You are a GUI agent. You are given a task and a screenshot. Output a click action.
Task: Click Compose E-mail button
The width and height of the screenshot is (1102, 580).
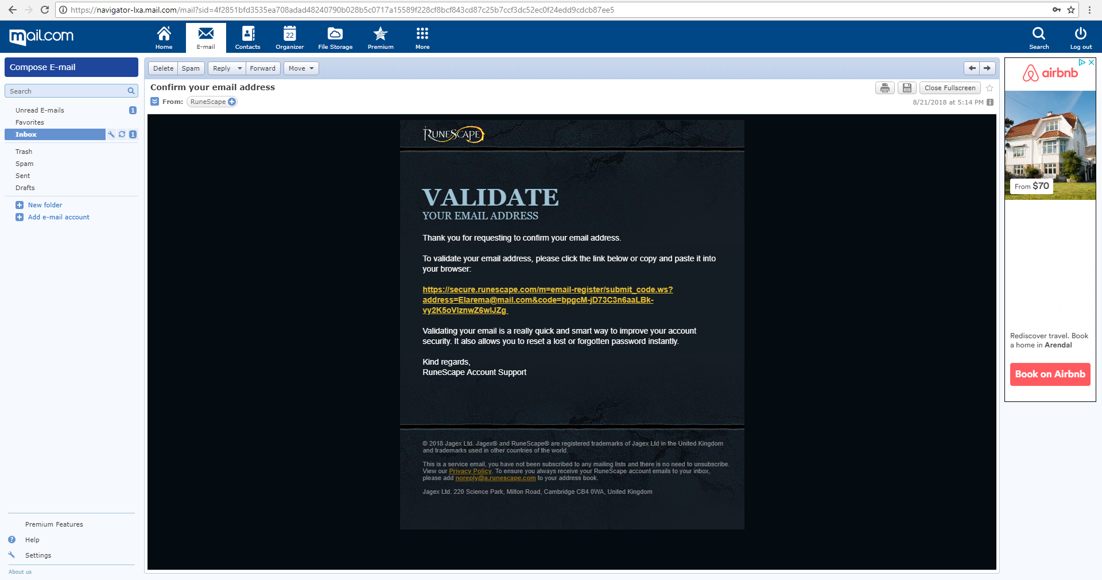tap(71, 67)
